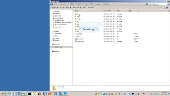Select Pictures under Libraries
170x96 pixels.
click(x=57, y=38)
